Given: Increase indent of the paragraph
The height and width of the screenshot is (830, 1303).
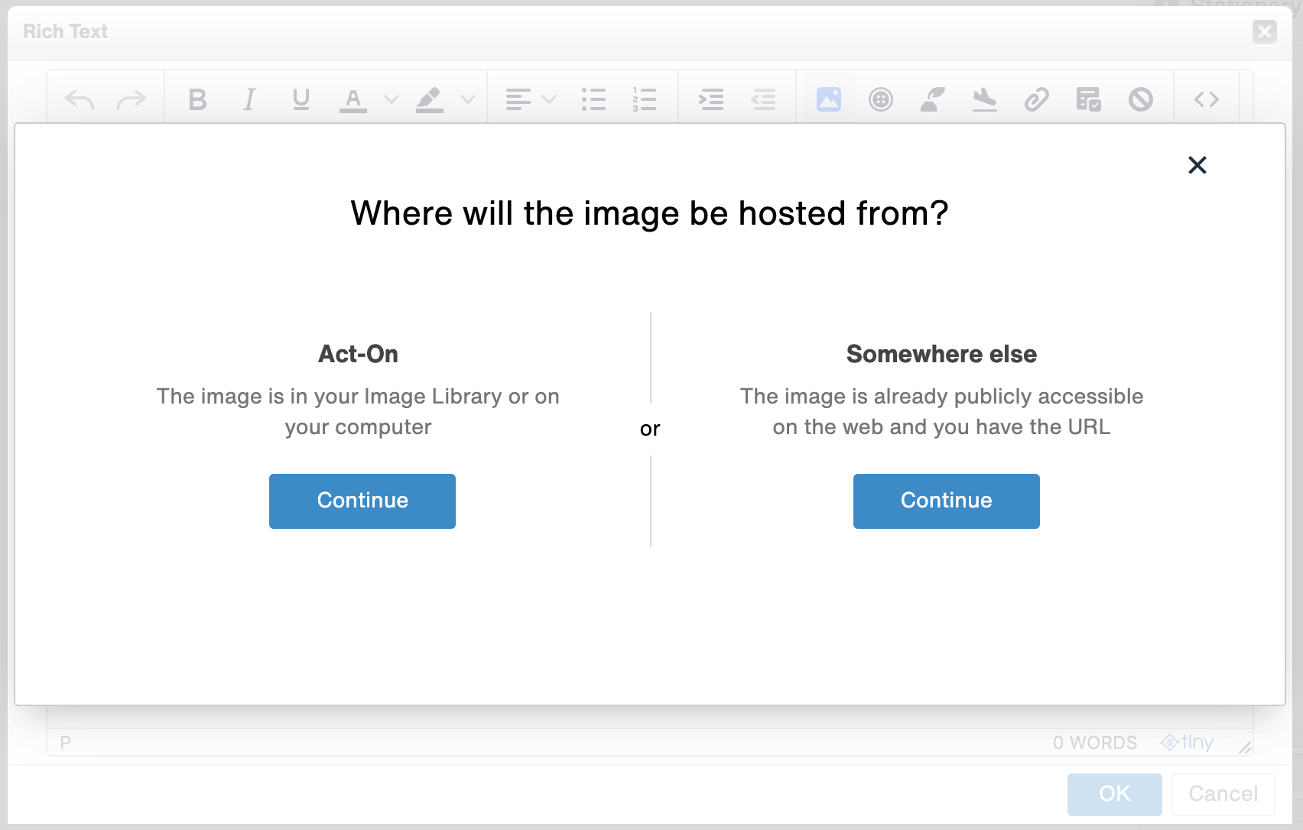Looking at the screenshot, I should point(711,99).
